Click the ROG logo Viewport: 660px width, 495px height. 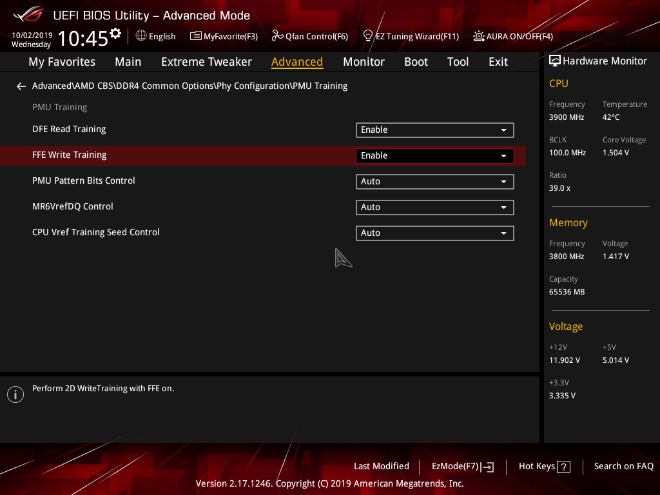pyautogui.click(x=28, y=15)
